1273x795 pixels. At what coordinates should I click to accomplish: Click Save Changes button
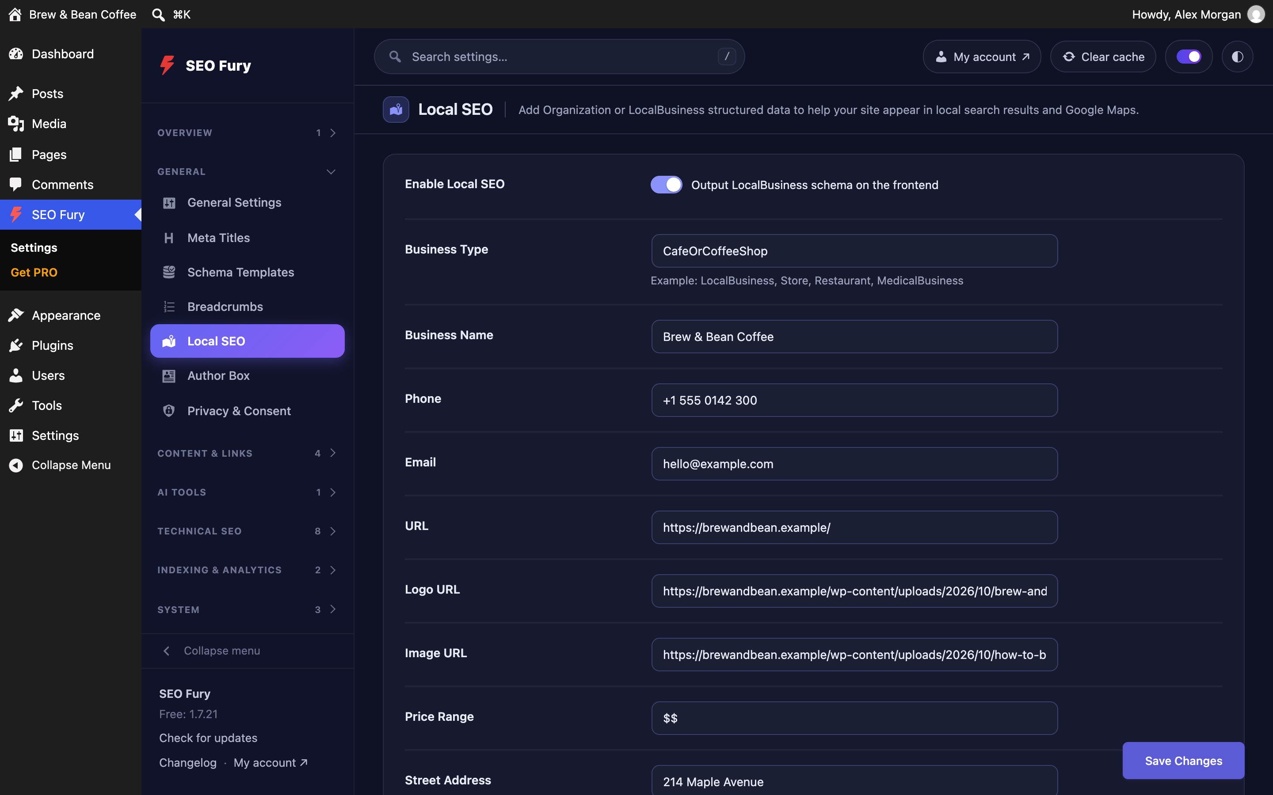coord(1184,760)
